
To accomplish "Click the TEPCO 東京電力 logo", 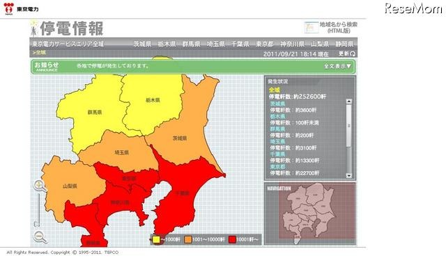I will (x=21, y=8).
